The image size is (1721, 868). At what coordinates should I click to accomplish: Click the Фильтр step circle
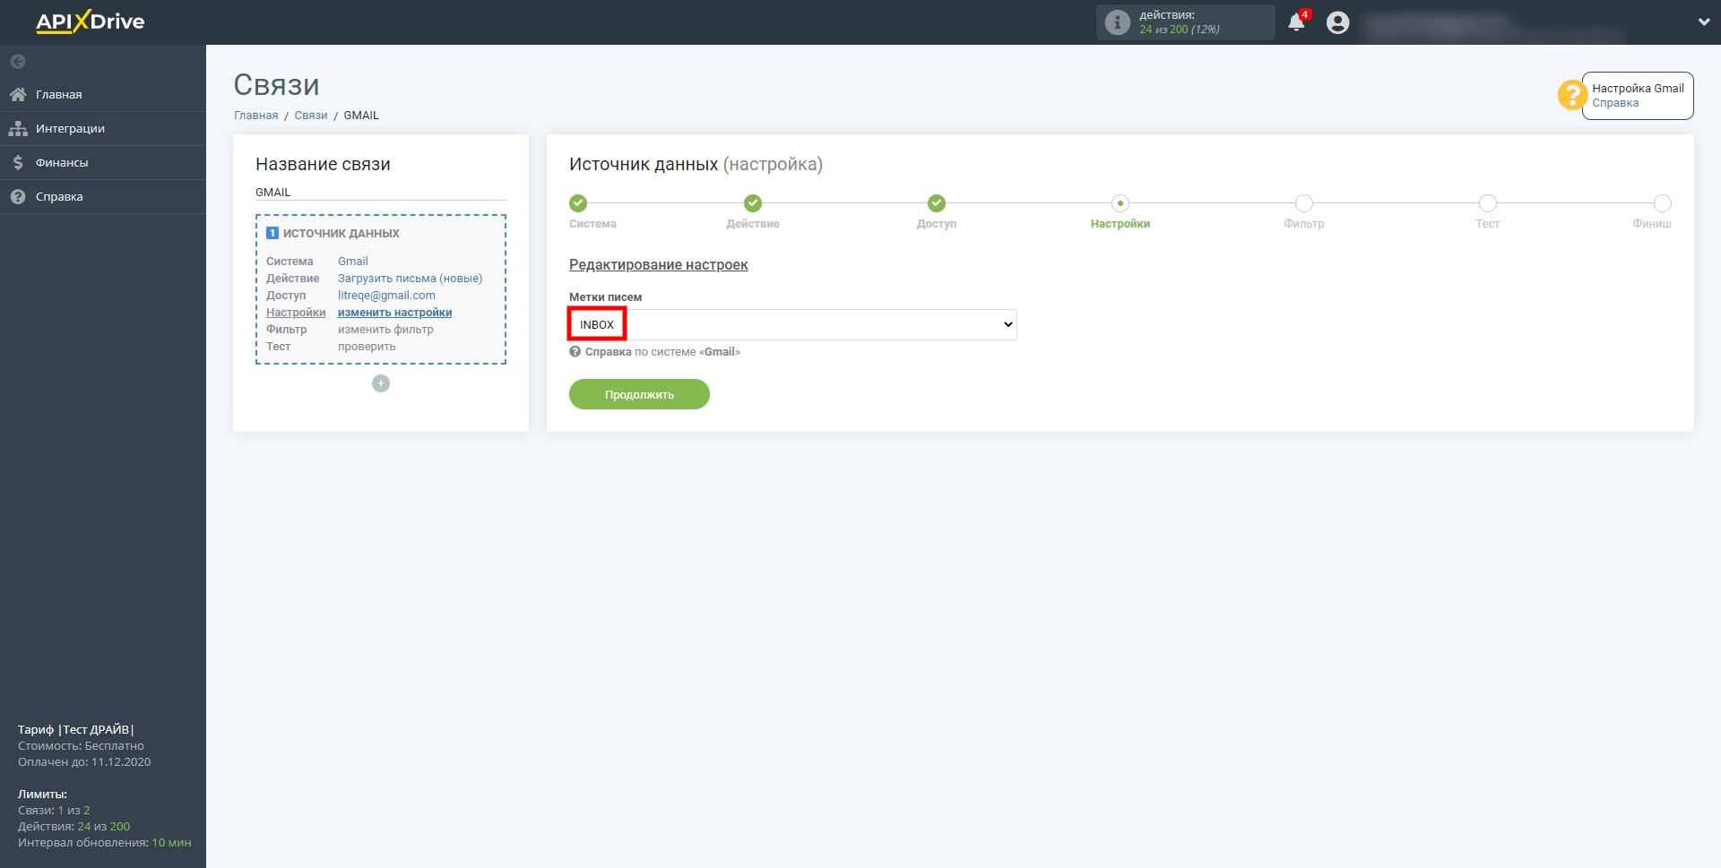1304,203
